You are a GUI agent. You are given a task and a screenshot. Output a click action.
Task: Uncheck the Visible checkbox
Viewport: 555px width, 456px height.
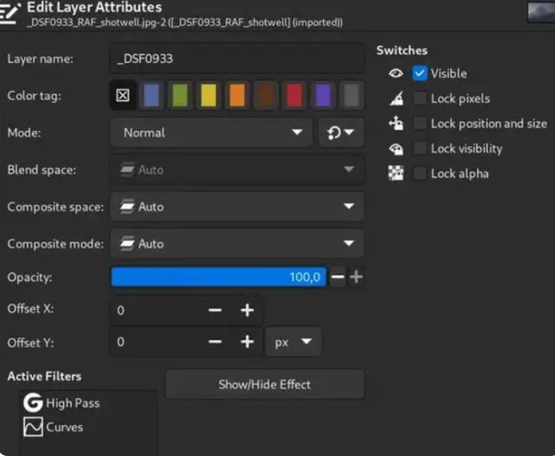[x=420, y=73]
